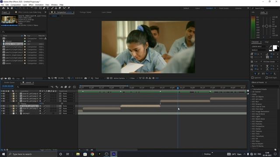The width and height of the screenshot is (280, 157).
Task: Select the Clone Stamp tool
Action: (56, 8)
